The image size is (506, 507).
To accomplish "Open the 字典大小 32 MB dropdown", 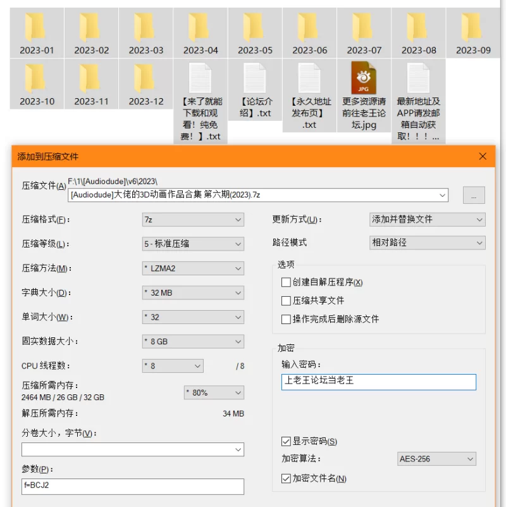I will 193,292.
